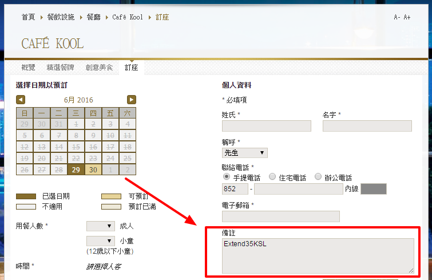The height and width of the screenshot is (280, 432).
Task: Click the 可預訂 legend swatch
Action: pyautogui.click(x=112, y=196)
